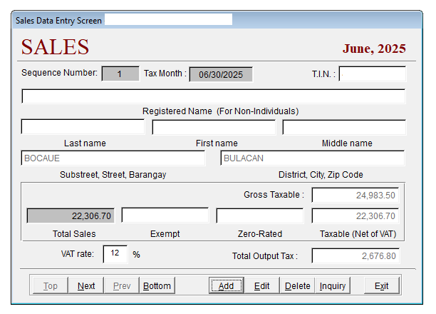Delete the current sales record

coord(297,285)
